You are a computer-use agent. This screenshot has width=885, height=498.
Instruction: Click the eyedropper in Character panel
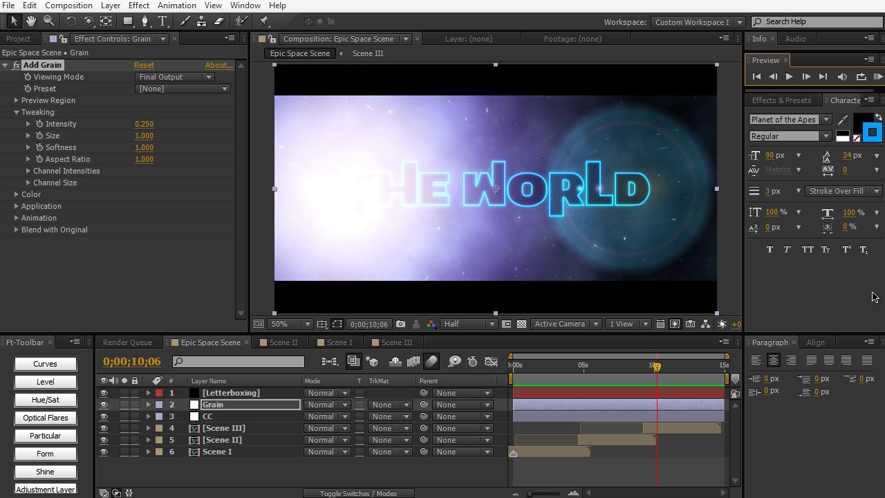point(843,120)
